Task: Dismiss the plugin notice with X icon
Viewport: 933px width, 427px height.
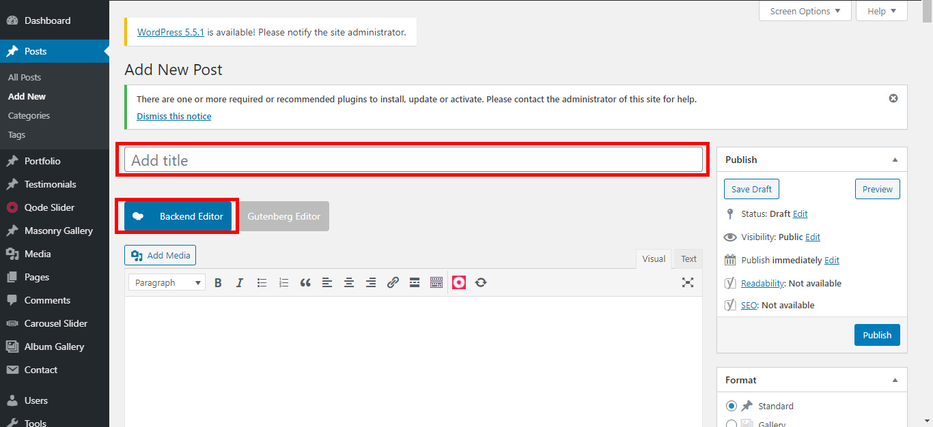Action: (x=893, y=98)
